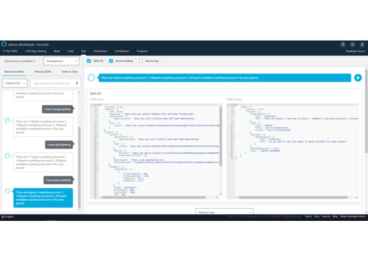The height and width of the screenshot is (261, 368).
Task: Open the Development stage dropdown
Action: pyautogui.click(x=61, y=61)
